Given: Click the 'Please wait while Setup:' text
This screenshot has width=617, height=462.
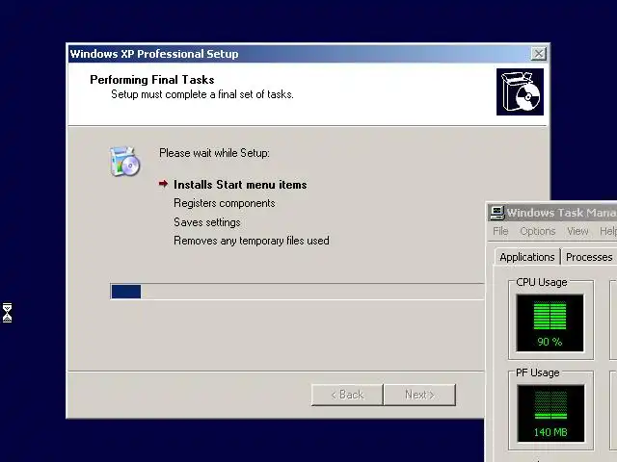Looking at the screenshot, I should pos(214,153).
